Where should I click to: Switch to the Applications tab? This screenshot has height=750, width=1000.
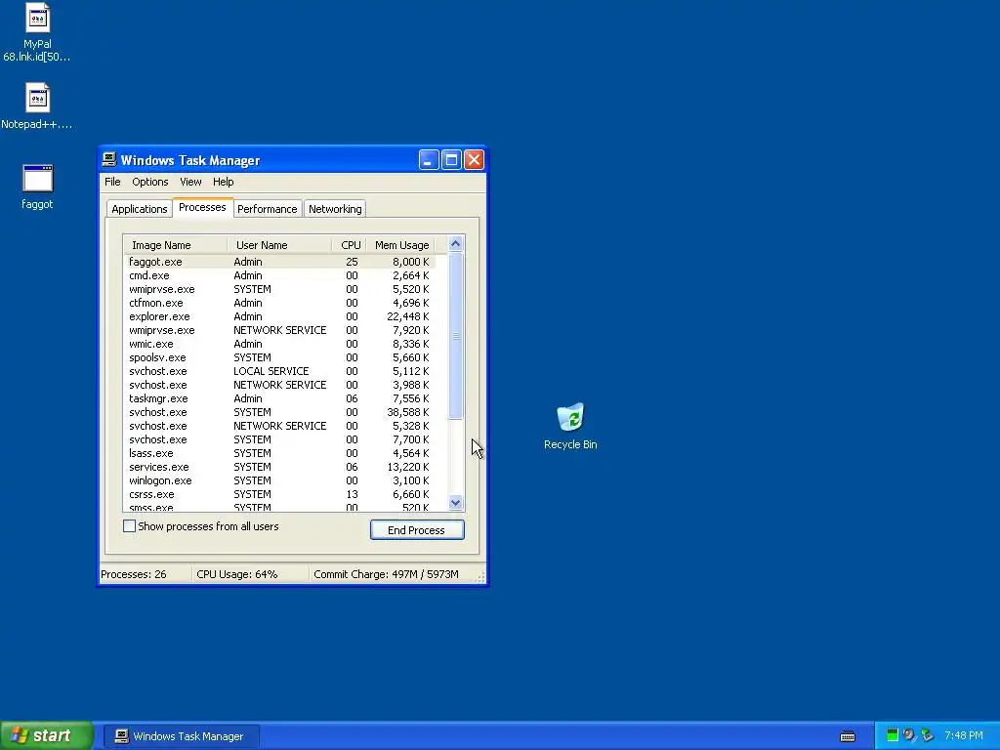click(139, 209)
